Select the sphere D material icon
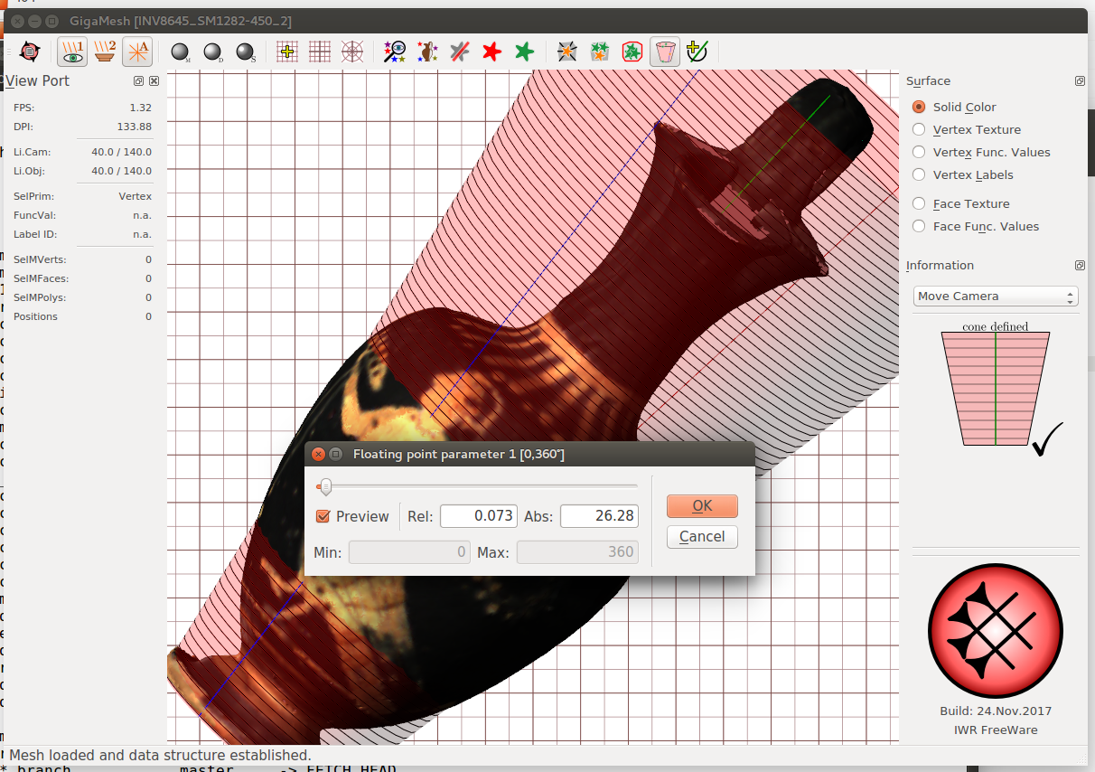The width and height of the screenshot is (1095, 772). click(212, 52)
